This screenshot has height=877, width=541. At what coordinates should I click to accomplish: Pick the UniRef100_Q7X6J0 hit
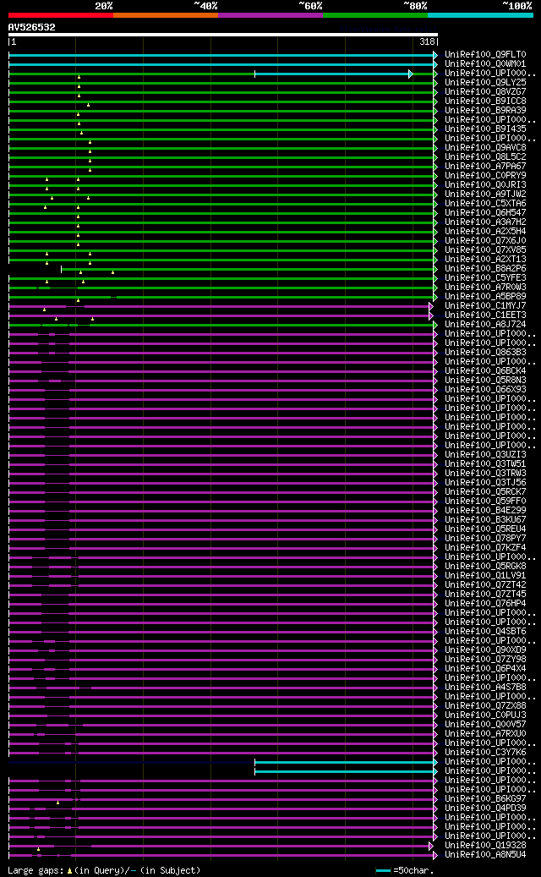[x=485, y=240]
